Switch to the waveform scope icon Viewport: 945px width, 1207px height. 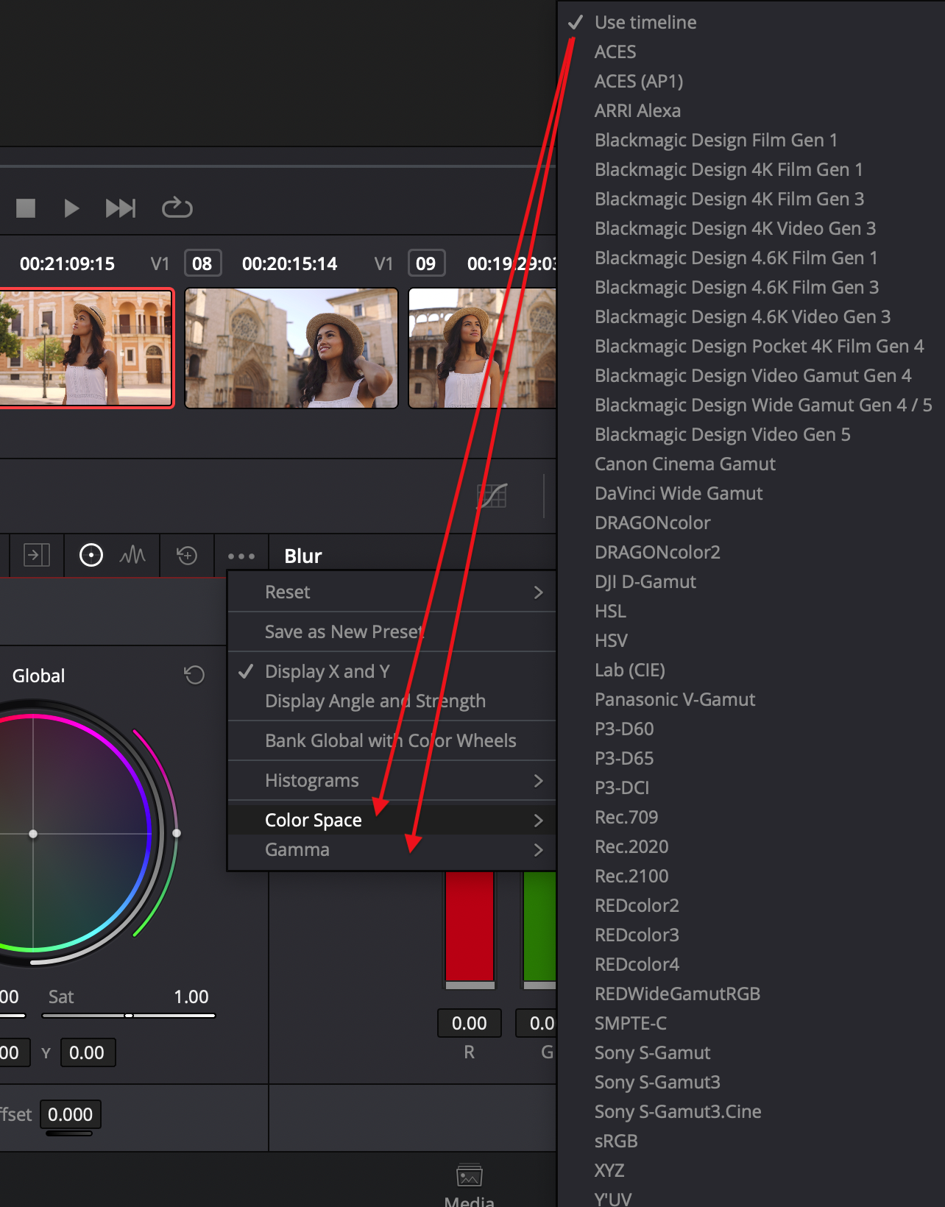tap(132, 555)
